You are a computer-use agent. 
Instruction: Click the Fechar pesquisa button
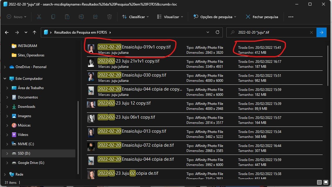262,17
